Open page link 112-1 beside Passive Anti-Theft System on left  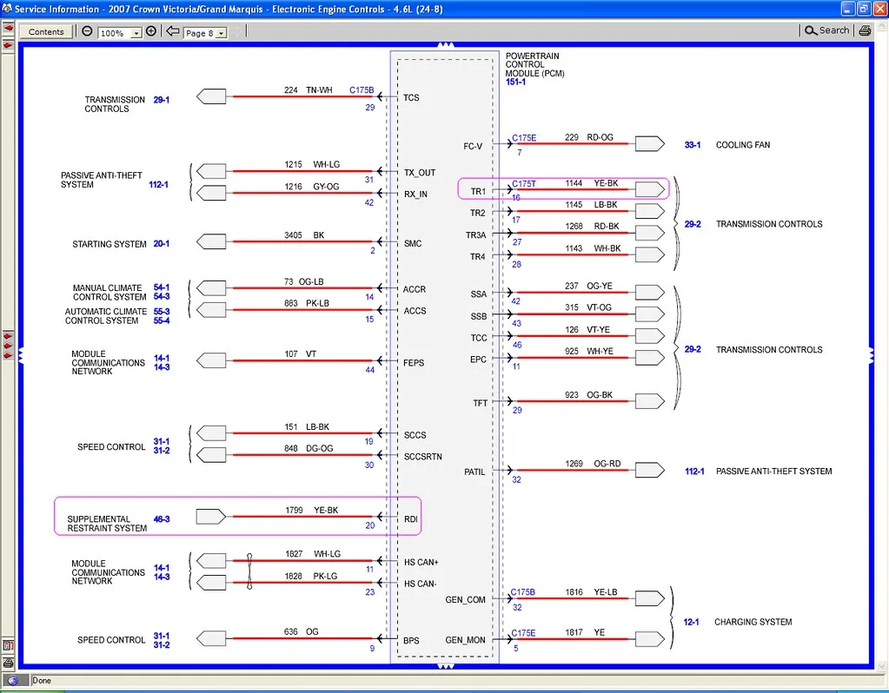(158, 185)
